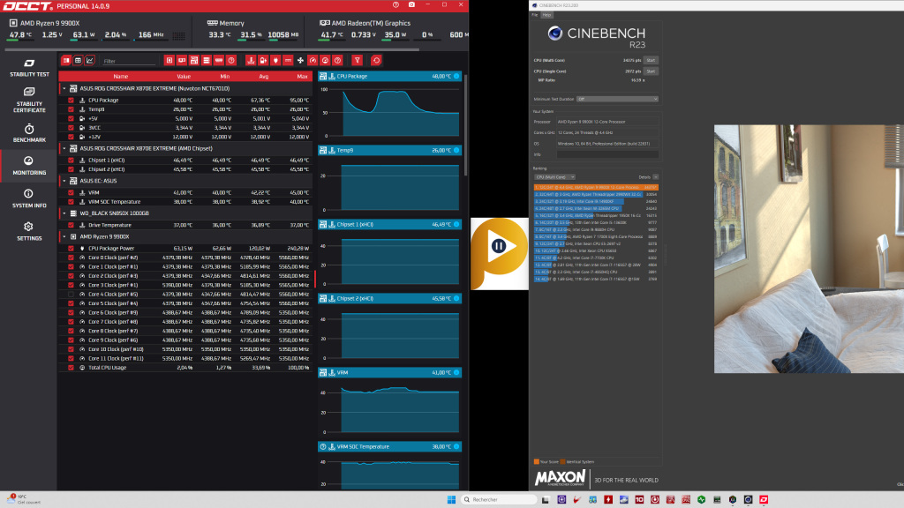
Task: Sort by Avg column header
Action: [263, 76]
